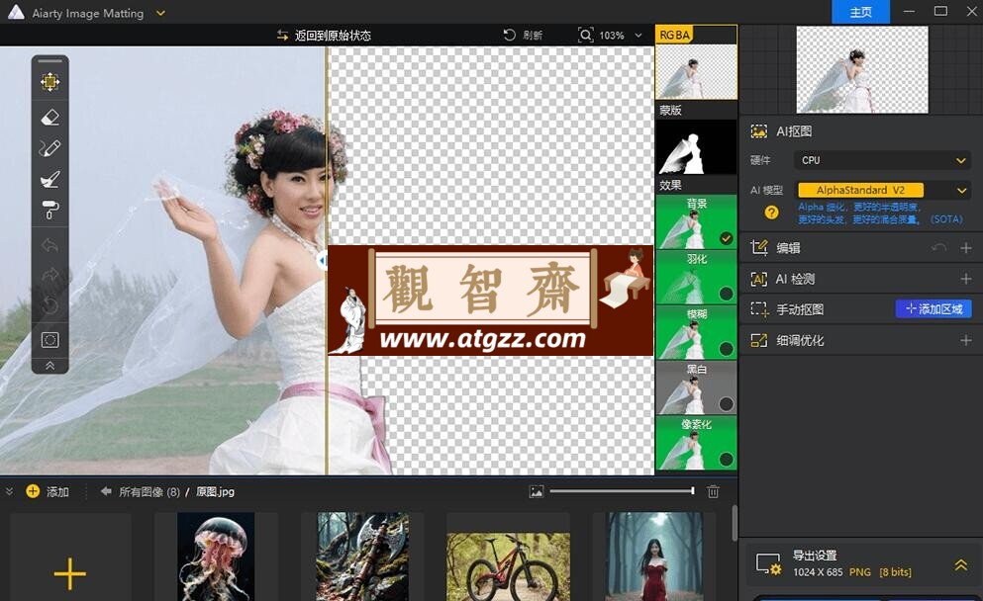The image size is (983, 601).
Task: Go to the 主页 home tab
Action: (x=861, y=12)
